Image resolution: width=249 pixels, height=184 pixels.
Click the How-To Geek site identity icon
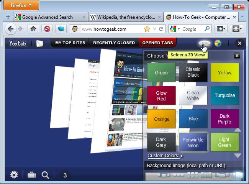pos(75,29)
